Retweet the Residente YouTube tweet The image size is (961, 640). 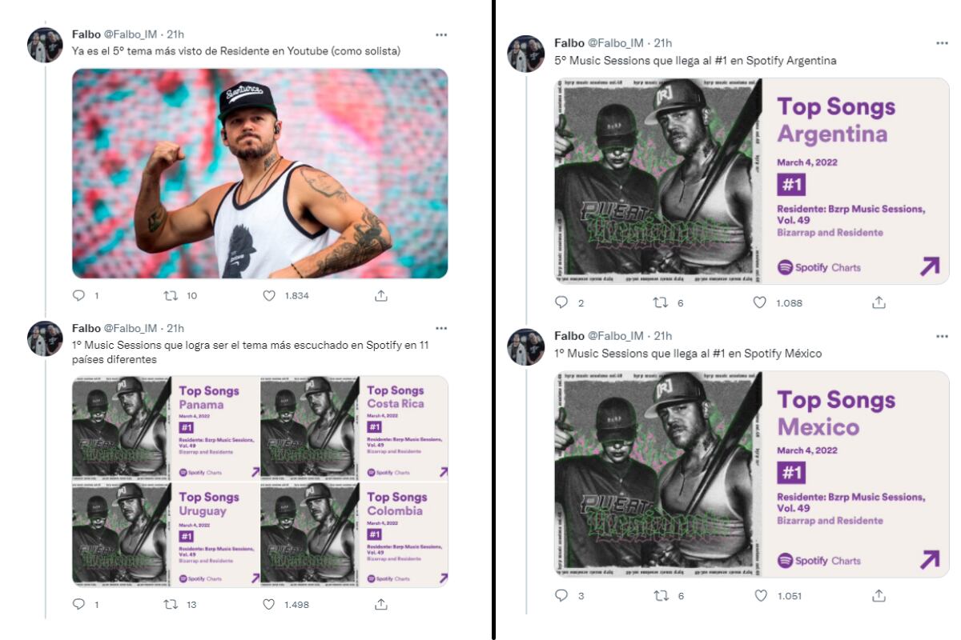click(x=171, y=295)
